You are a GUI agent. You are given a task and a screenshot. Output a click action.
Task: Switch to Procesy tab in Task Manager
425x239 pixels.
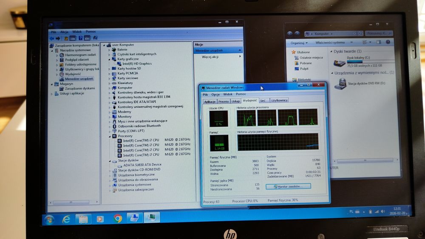(224, 102)
